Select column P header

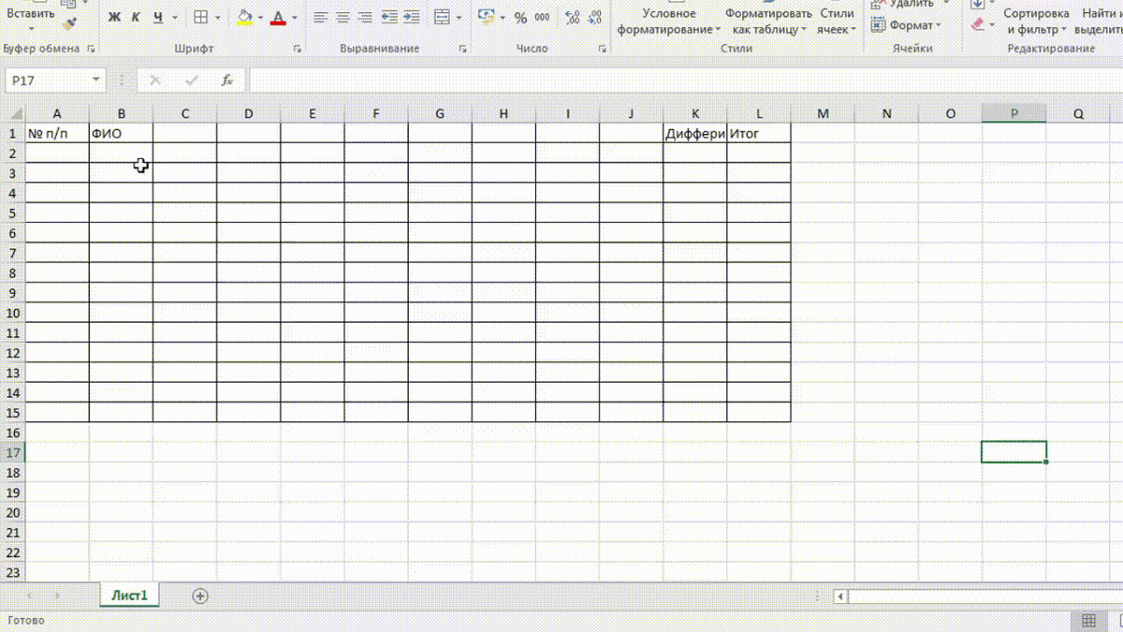point(1014,113)
